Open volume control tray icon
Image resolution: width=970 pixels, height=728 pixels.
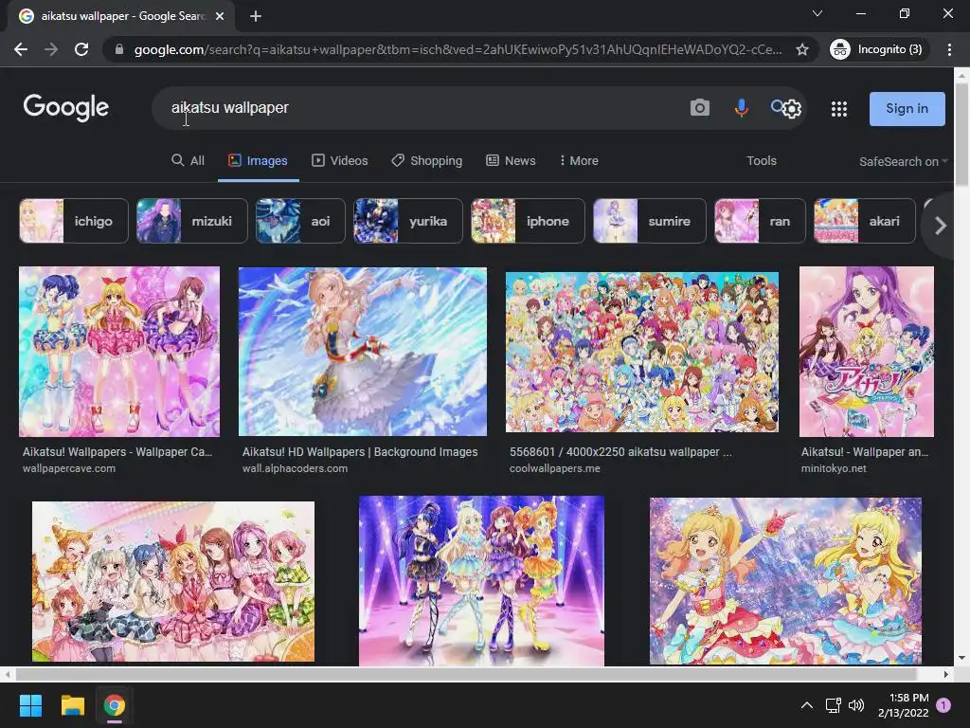pos(856,705)
